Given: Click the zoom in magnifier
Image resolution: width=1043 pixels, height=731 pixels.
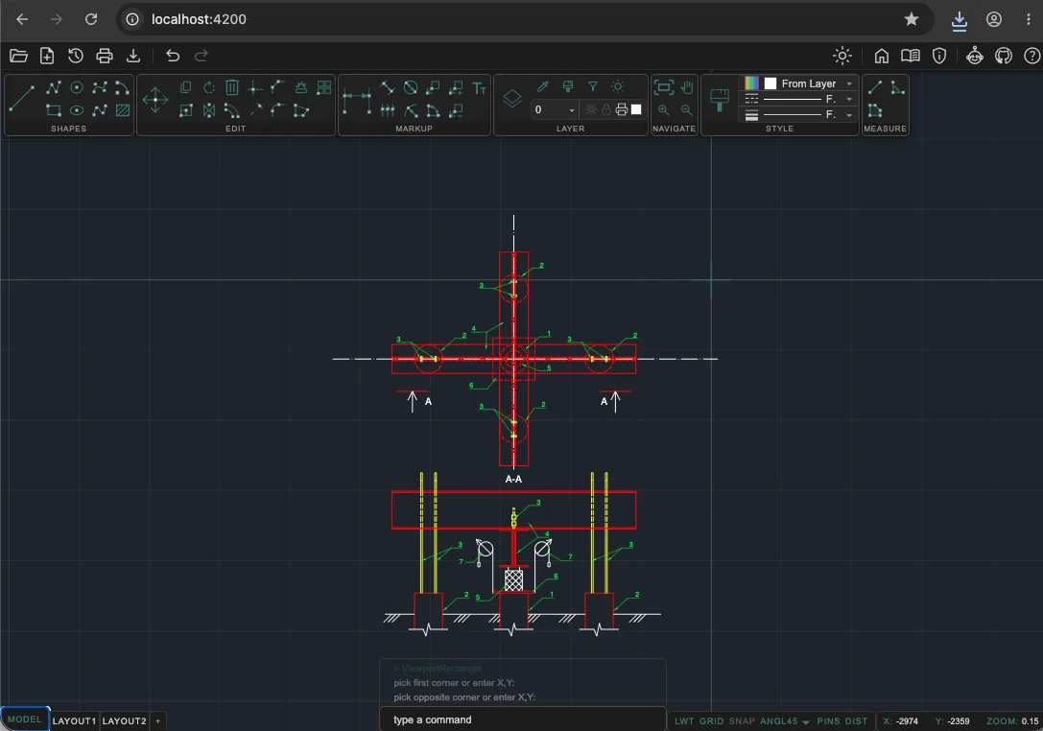Looking at the screenshot, I should (664, 109).
